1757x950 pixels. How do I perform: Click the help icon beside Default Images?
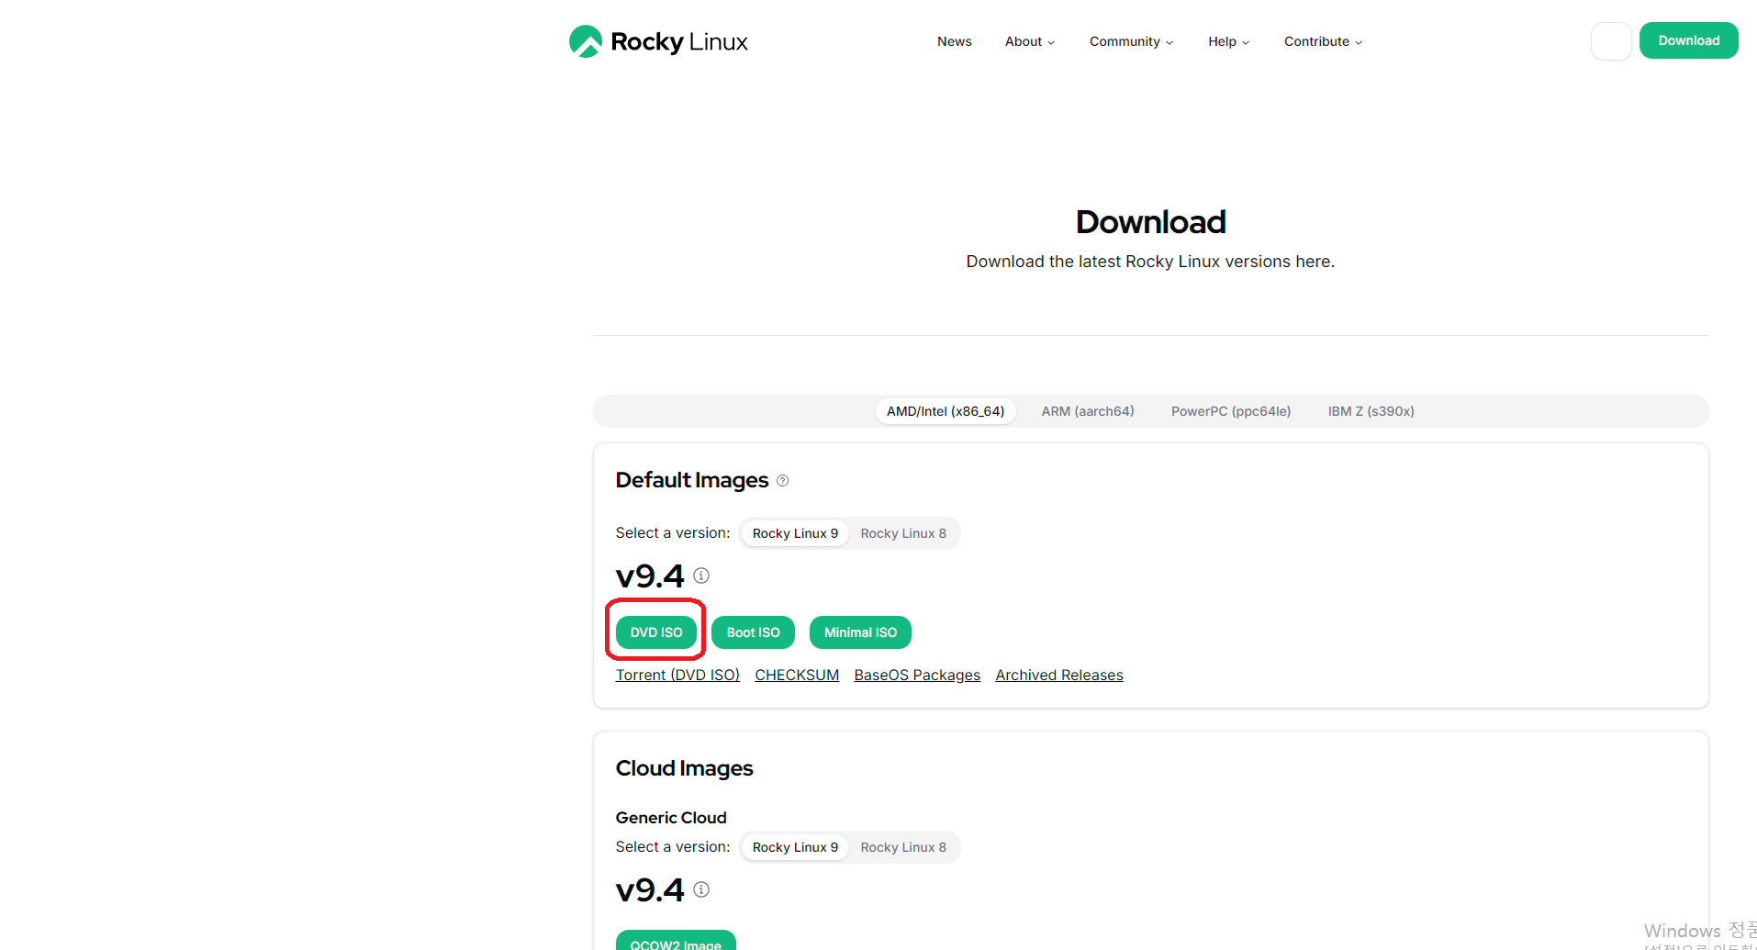click(782, 481)
